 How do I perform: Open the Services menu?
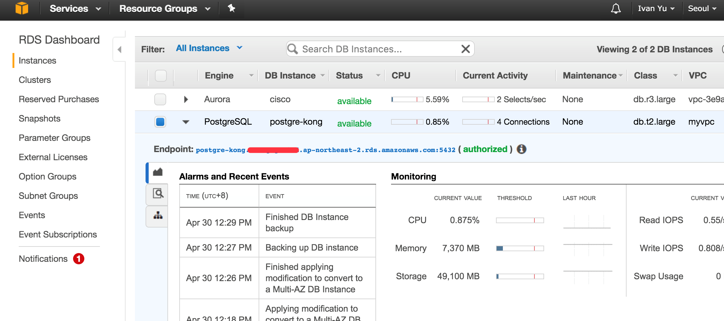point(75,8)
